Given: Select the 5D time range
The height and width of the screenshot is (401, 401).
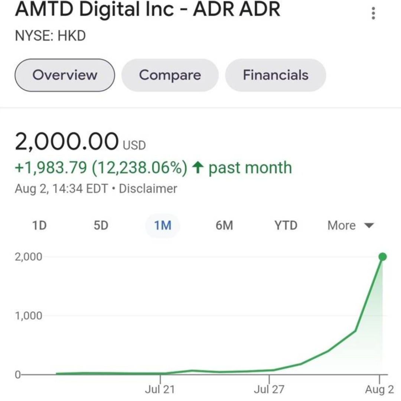Looking at the screenshot, I should tap(101, 226).
